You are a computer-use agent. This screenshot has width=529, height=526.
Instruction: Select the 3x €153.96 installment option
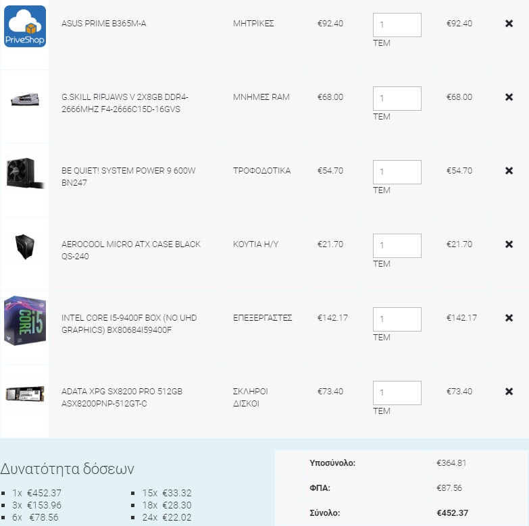(x=36, y=505)
